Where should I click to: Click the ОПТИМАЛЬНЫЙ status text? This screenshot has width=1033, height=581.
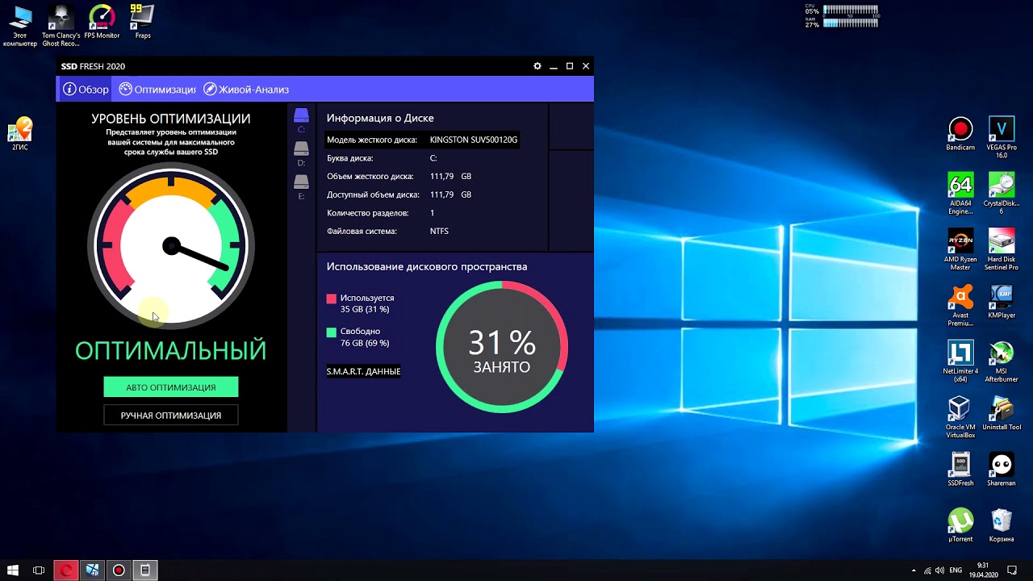point(171,350)
